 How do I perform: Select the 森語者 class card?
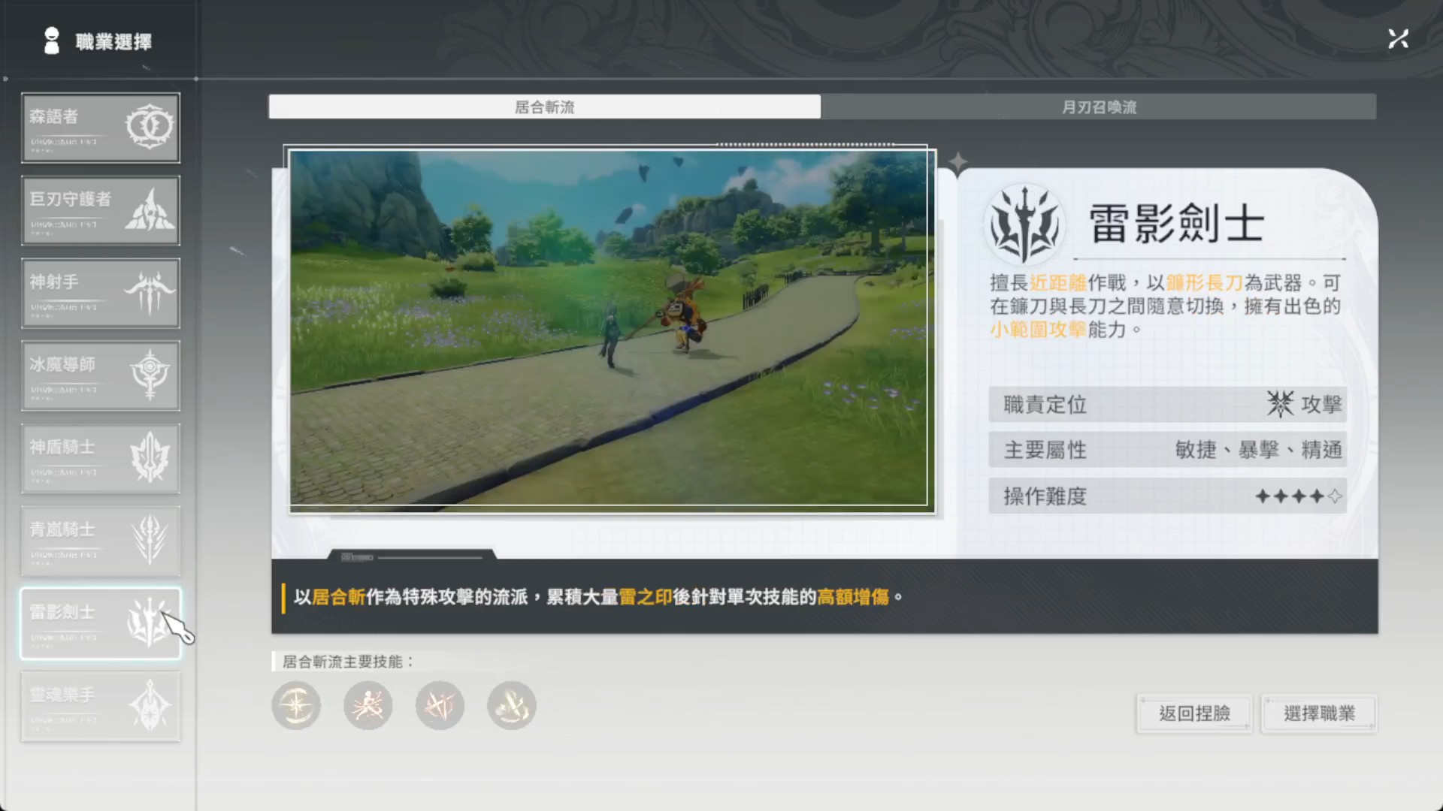coord(100,128)
